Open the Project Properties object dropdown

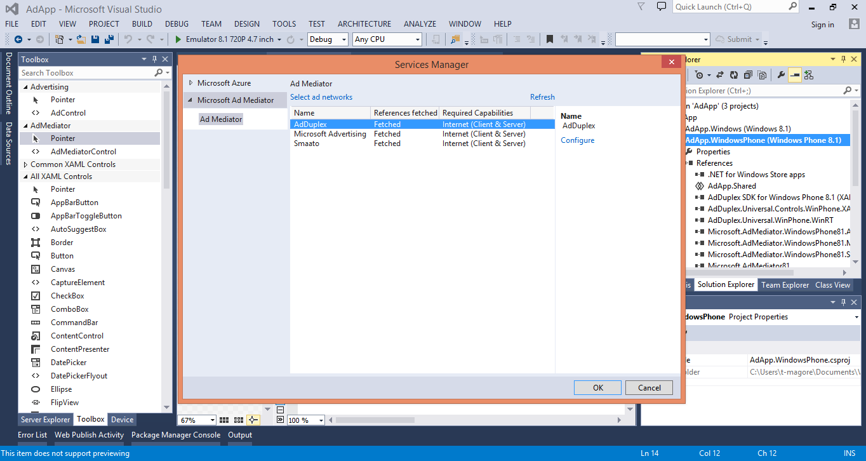pyautogui.click(x=856, y=317)
